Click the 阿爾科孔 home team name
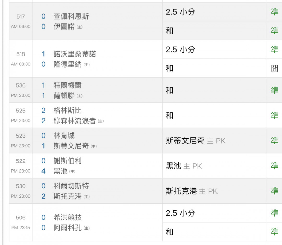Screen dimensions: 282x245 point(67,228)
